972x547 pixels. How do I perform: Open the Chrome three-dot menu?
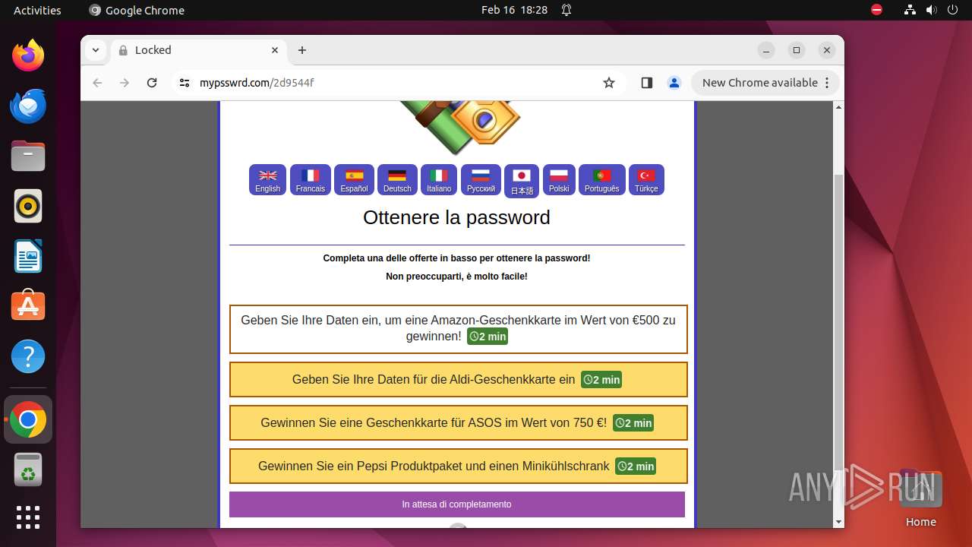tap(828, 83)
